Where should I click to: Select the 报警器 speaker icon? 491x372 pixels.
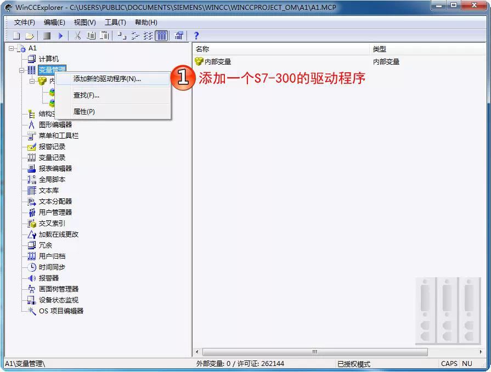point(32,278)
